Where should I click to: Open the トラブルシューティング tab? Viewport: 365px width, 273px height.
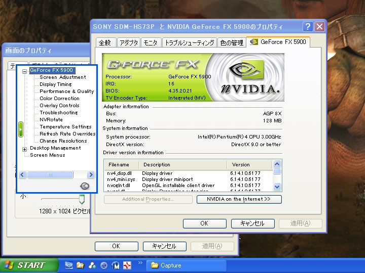point(190,42)
